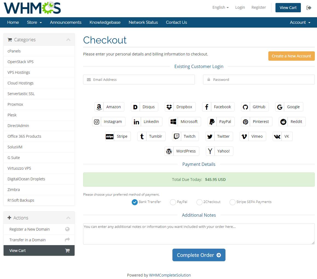Click the cart icon in View Cart sidebar row
This screenshot has width=317, height=279.
point(67,251)
